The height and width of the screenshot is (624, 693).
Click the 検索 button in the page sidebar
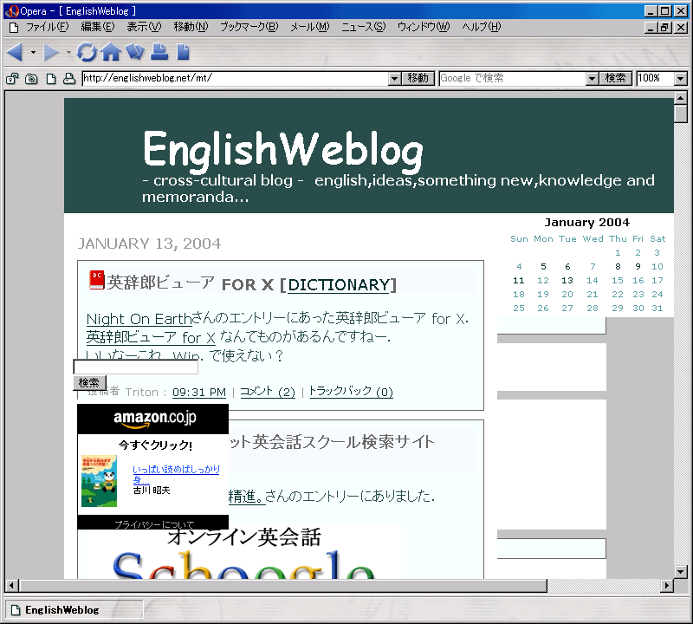coord(89,382)
